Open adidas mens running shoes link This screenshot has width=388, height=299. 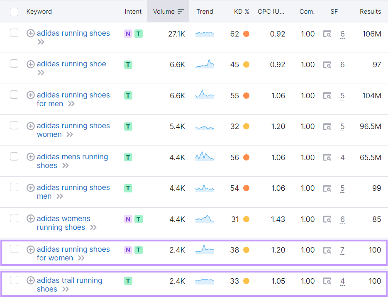tap(72, 161)
